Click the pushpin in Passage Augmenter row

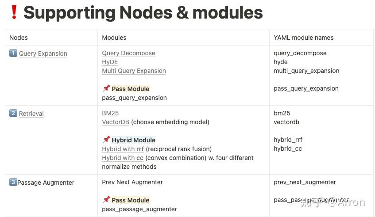[106, 200]
